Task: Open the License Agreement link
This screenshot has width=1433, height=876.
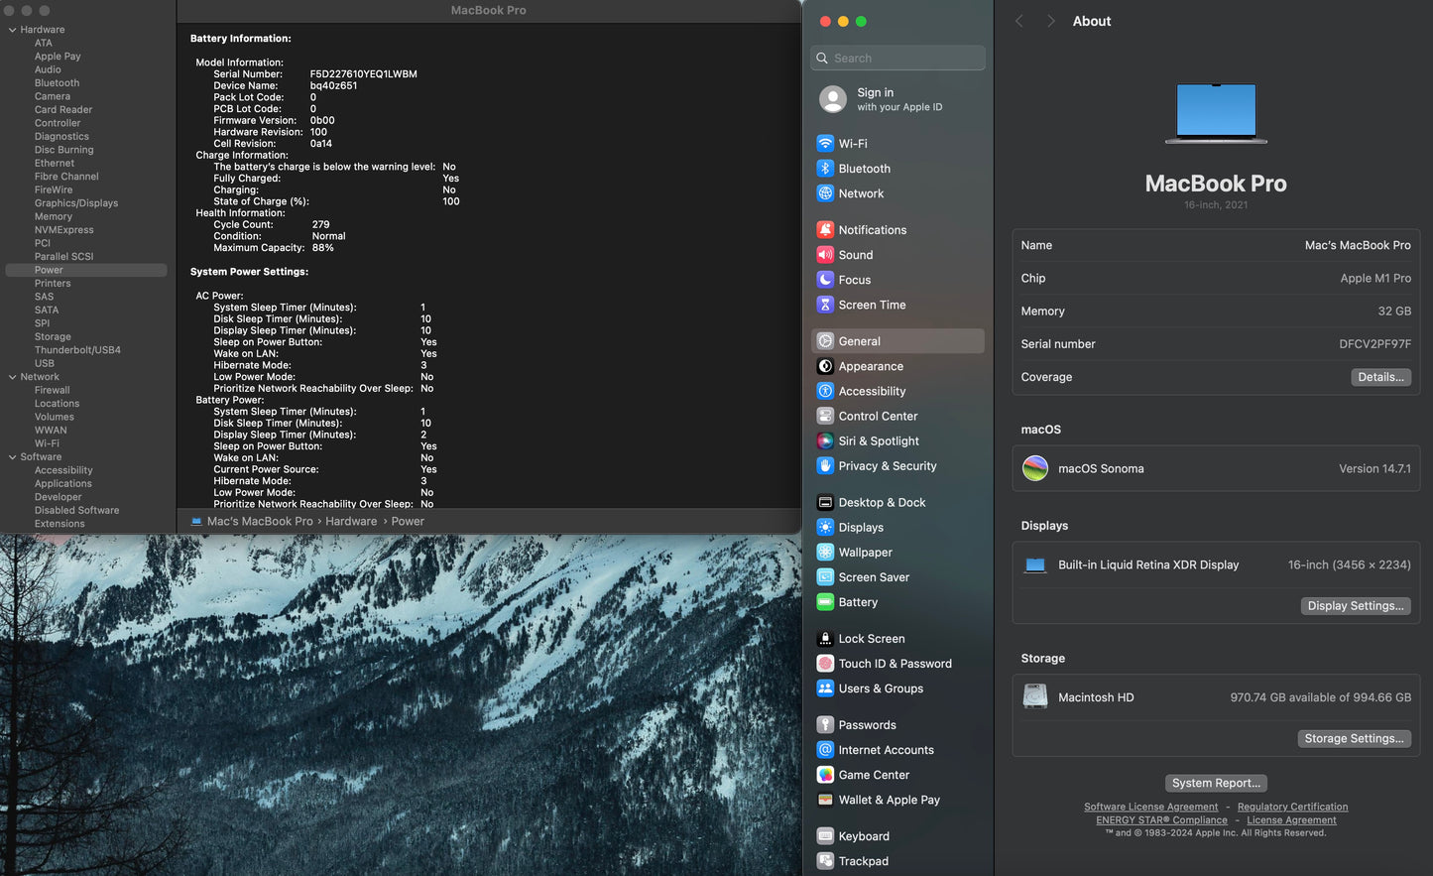Action: point(1291,820)
